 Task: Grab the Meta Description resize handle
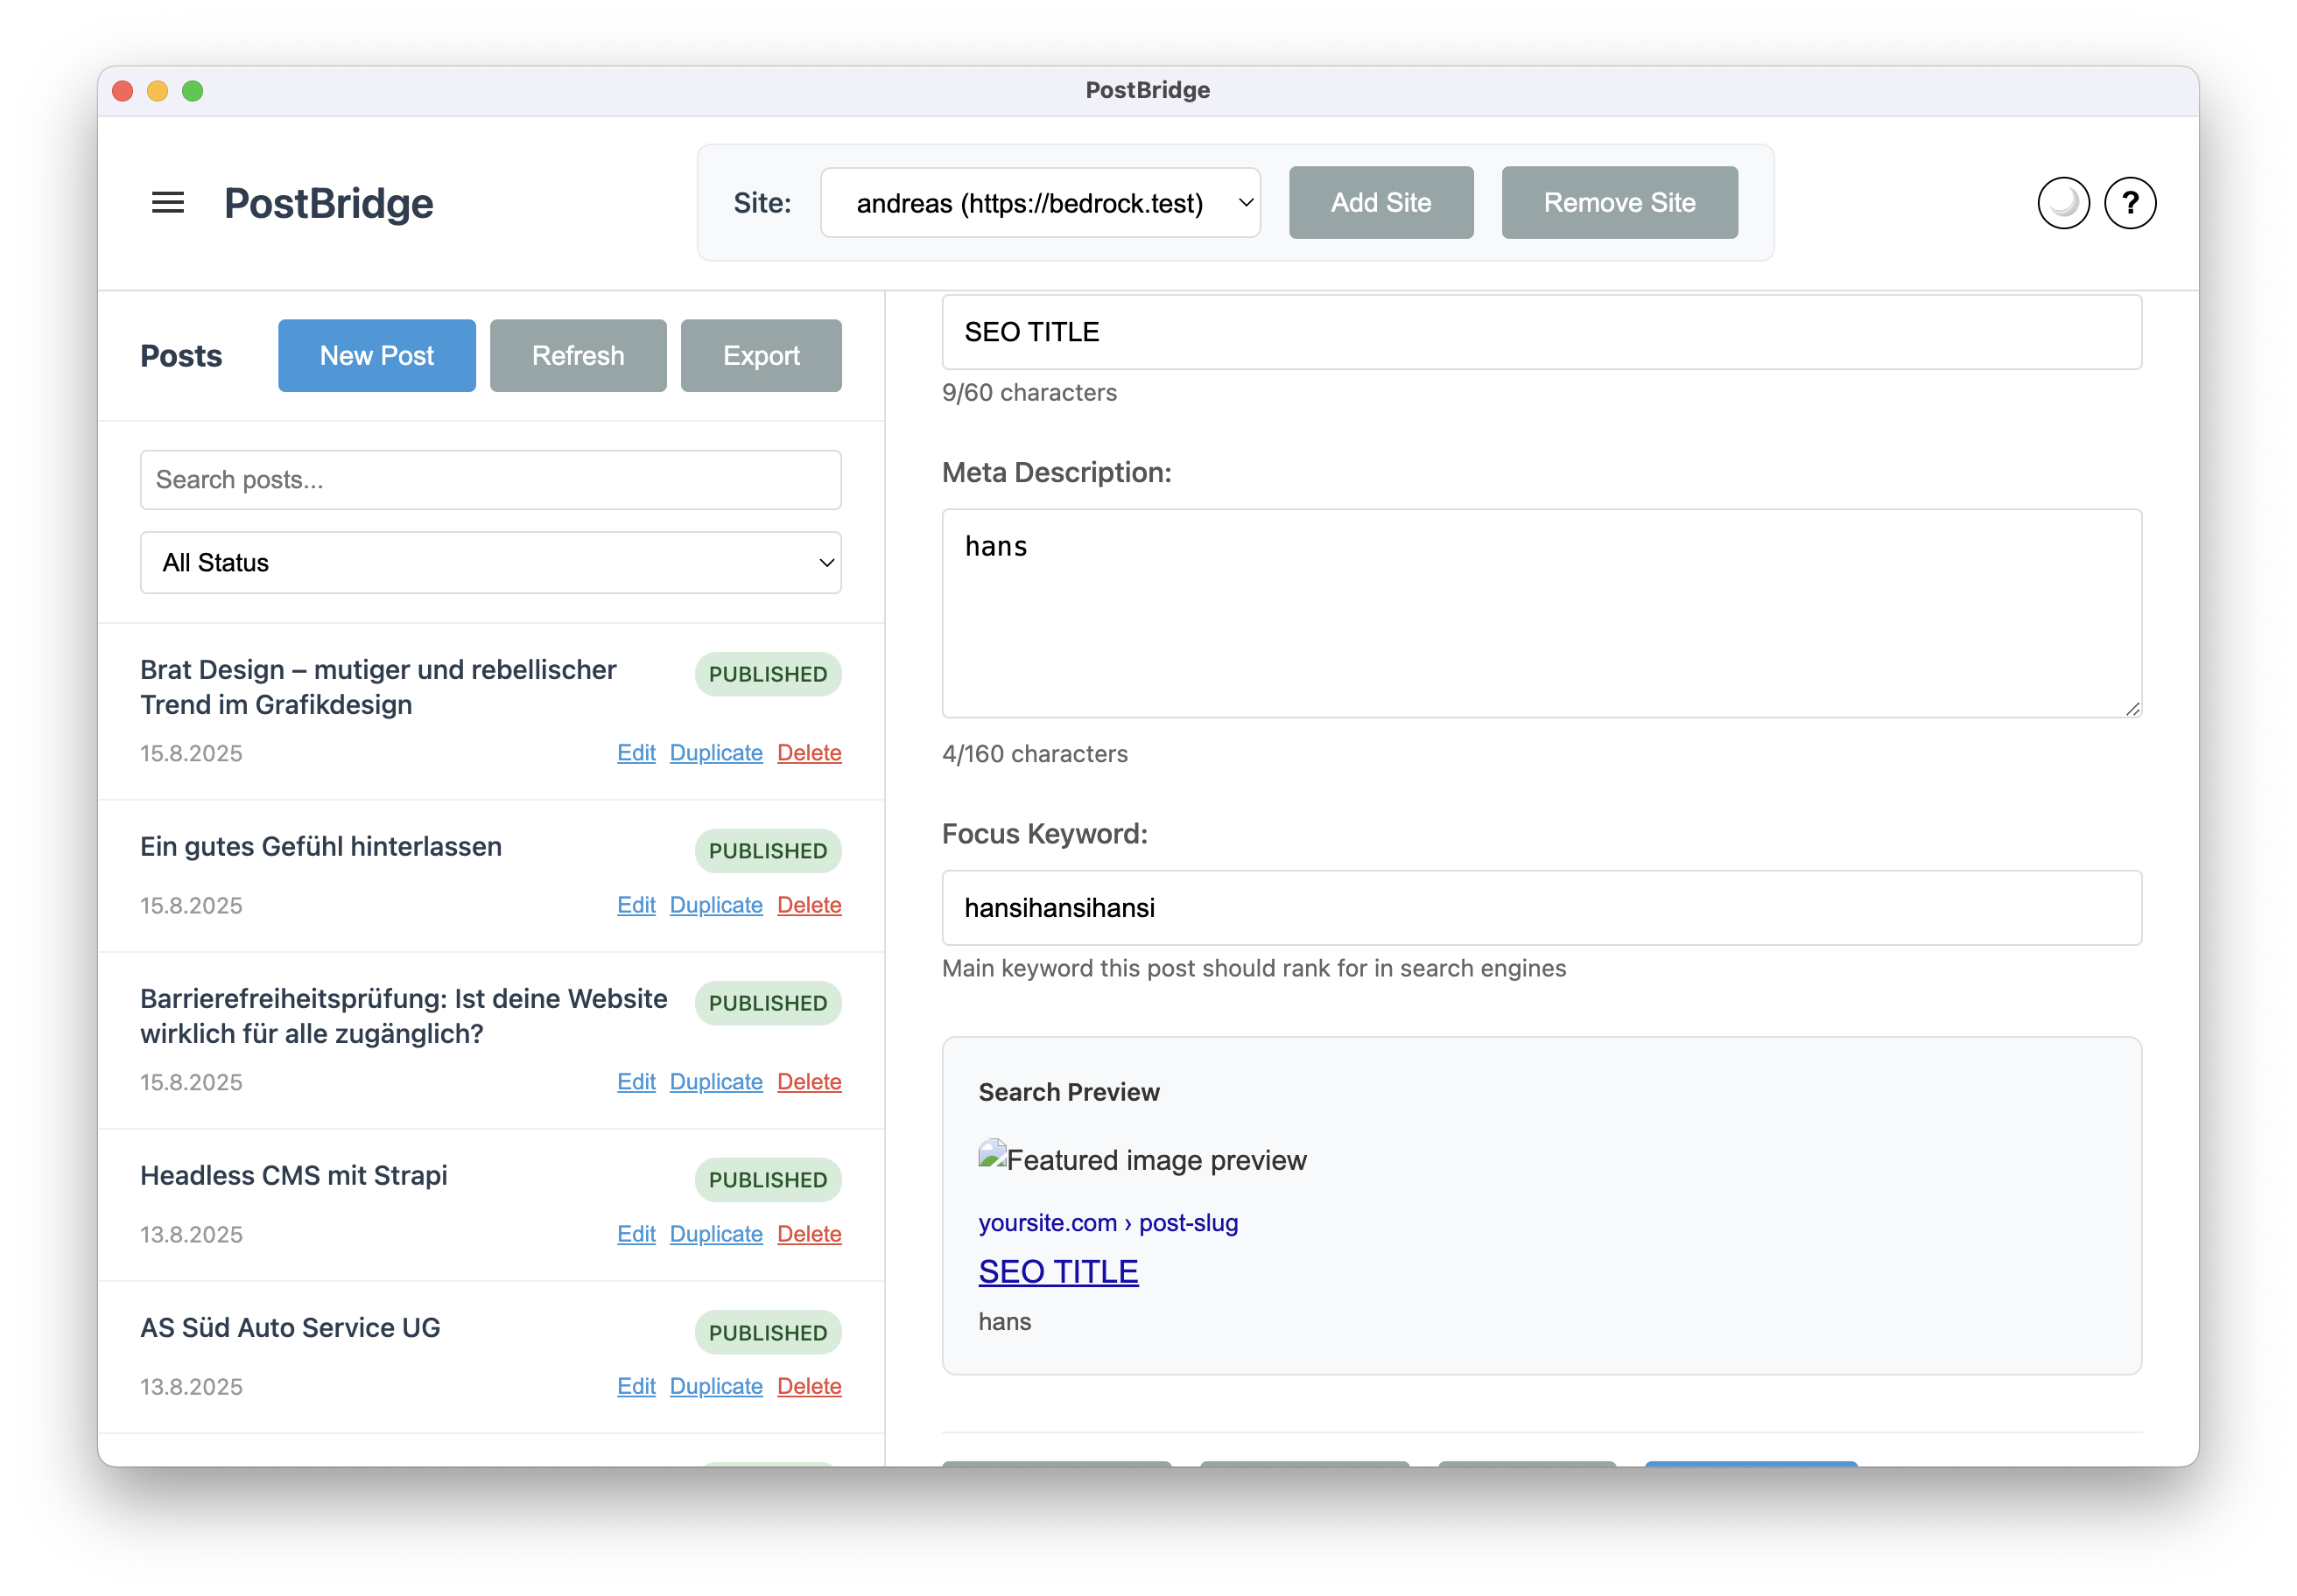tap(2132, 708)
